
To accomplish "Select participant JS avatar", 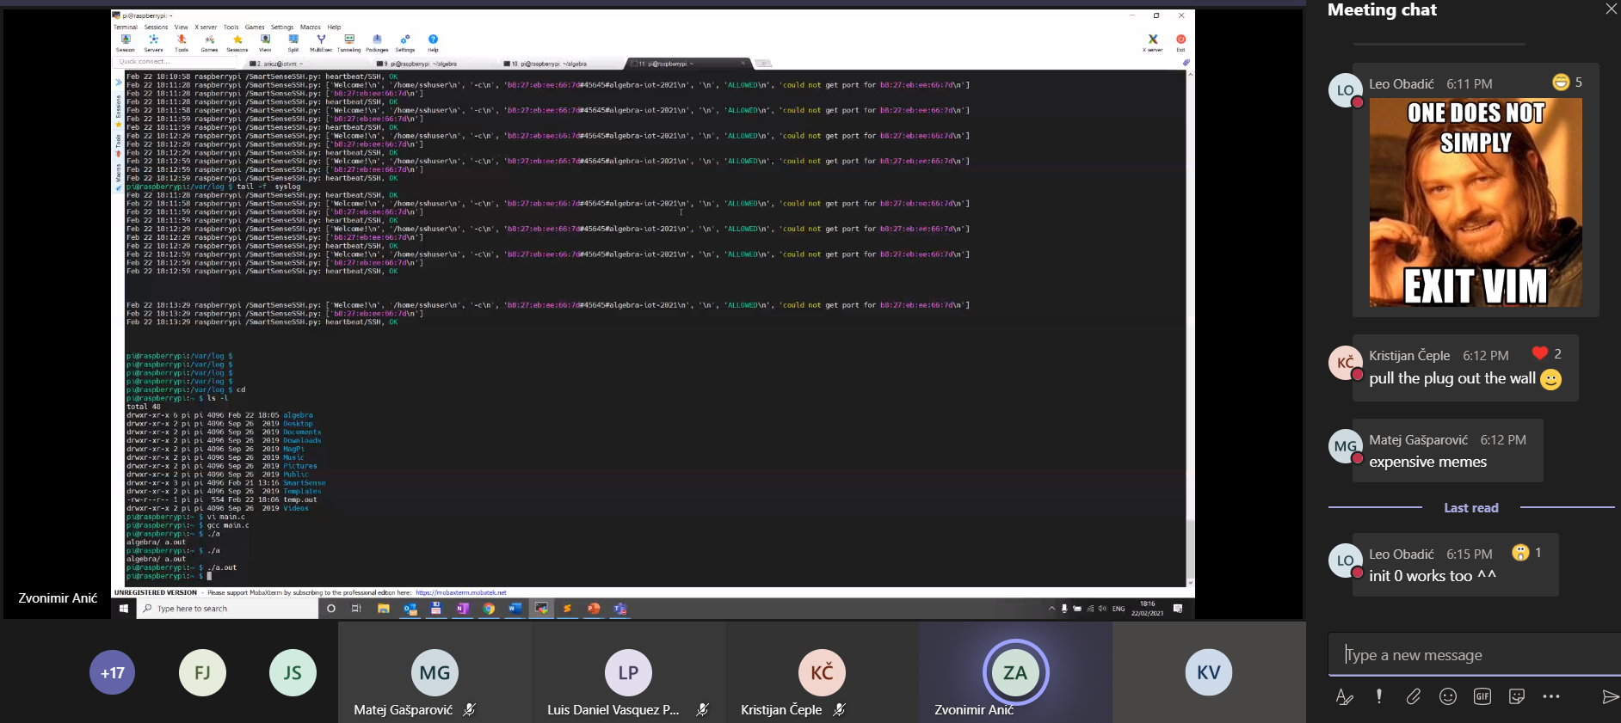I will coord(293,672).
